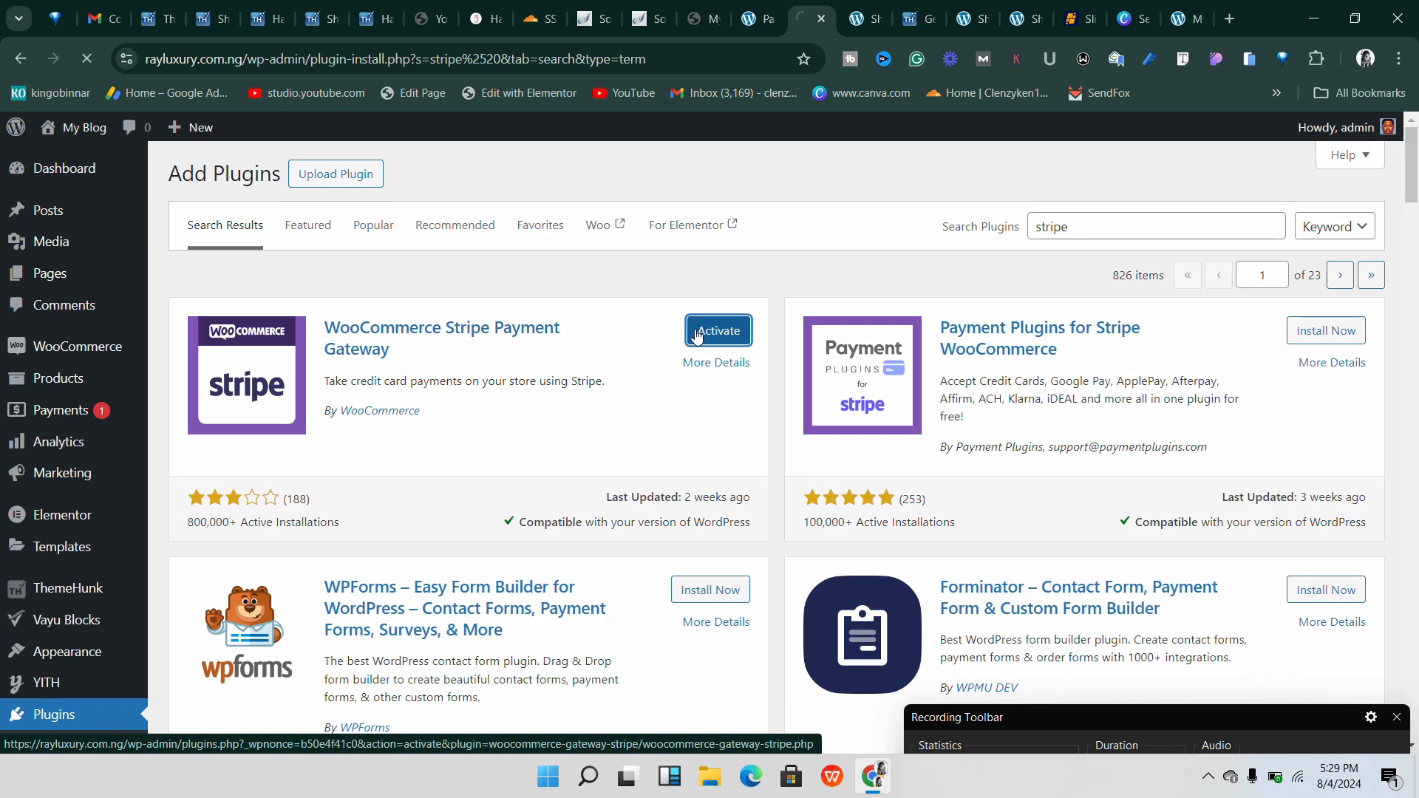Click the Search Plugins input field

1156,227
